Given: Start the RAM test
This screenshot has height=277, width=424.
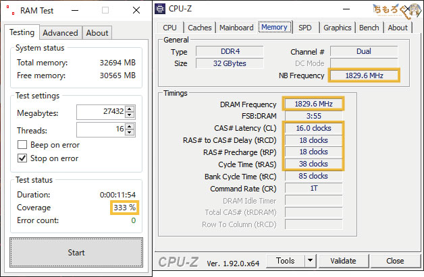Looking at the screenshot, I should point(76,253).
